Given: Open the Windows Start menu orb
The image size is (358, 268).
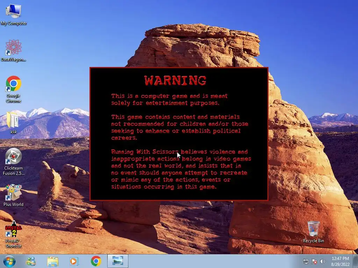Looking at the screenshot, I should (9, 261).
